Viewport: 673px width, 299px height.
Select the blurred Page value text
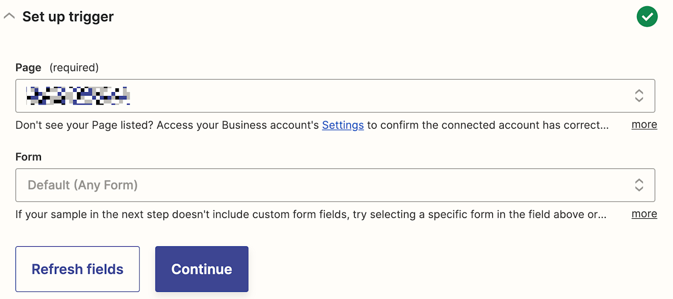pos(78,96)
